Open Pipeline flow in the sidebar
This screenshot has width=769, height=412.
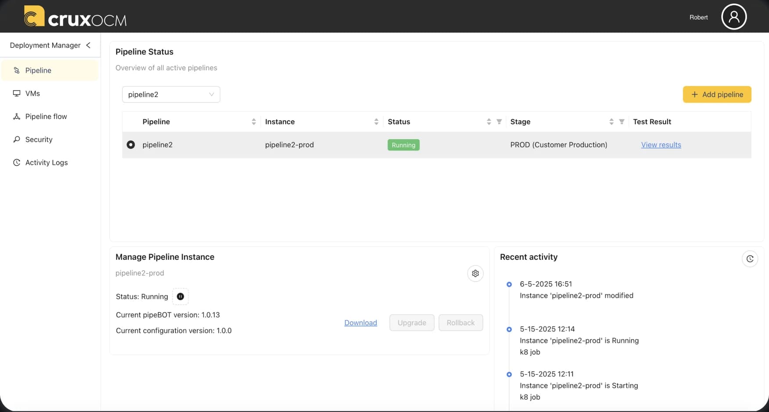click(x=50, y=116)
